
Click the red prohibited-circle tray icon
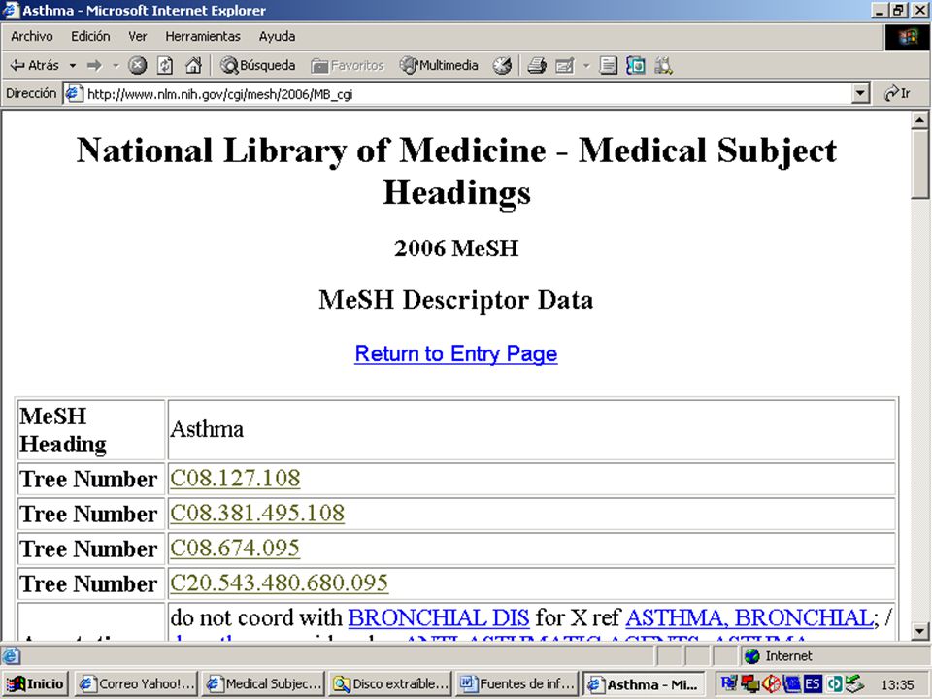point(771,684)
